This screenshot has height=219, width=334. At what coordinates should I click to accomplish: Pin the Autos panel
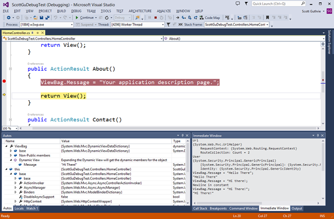click(183, 136)
